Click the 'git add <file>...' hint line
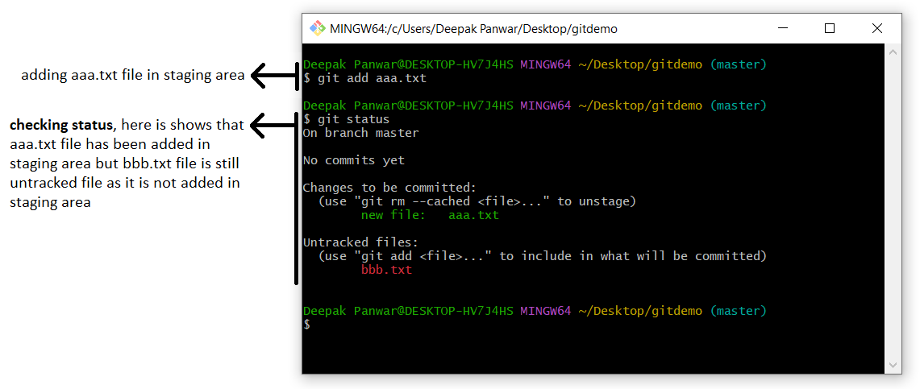 click(543, 256)
